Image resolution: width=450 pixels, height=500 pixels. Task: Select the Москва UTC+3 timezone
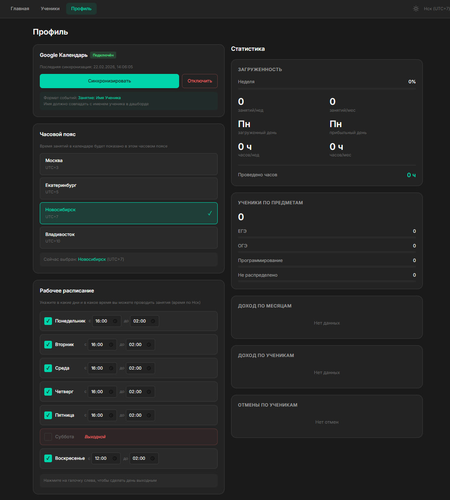128,164
